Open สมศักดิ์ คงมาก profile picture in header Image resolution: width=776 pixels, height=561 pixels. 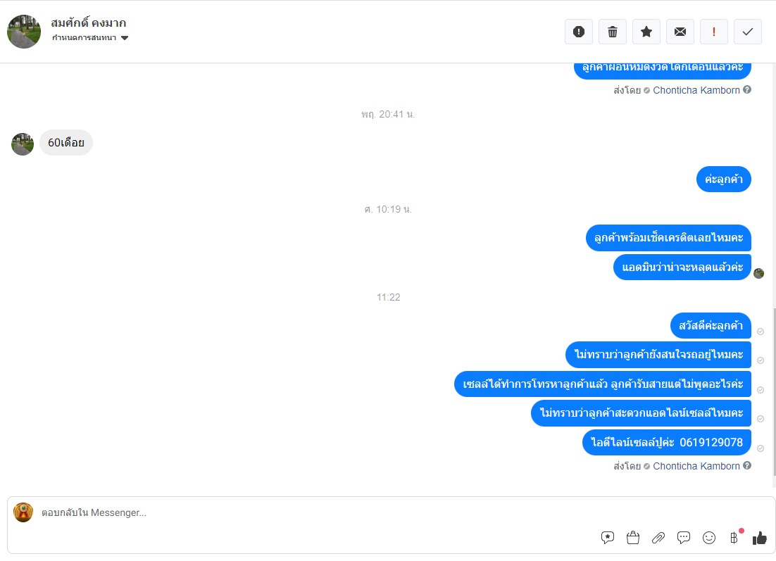24,32
